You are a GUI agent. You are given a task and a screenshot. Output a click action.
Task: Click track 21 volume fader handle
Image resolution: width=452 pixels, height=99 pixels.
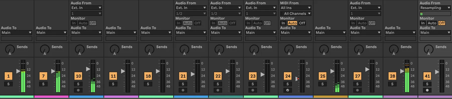click(193, 74)
